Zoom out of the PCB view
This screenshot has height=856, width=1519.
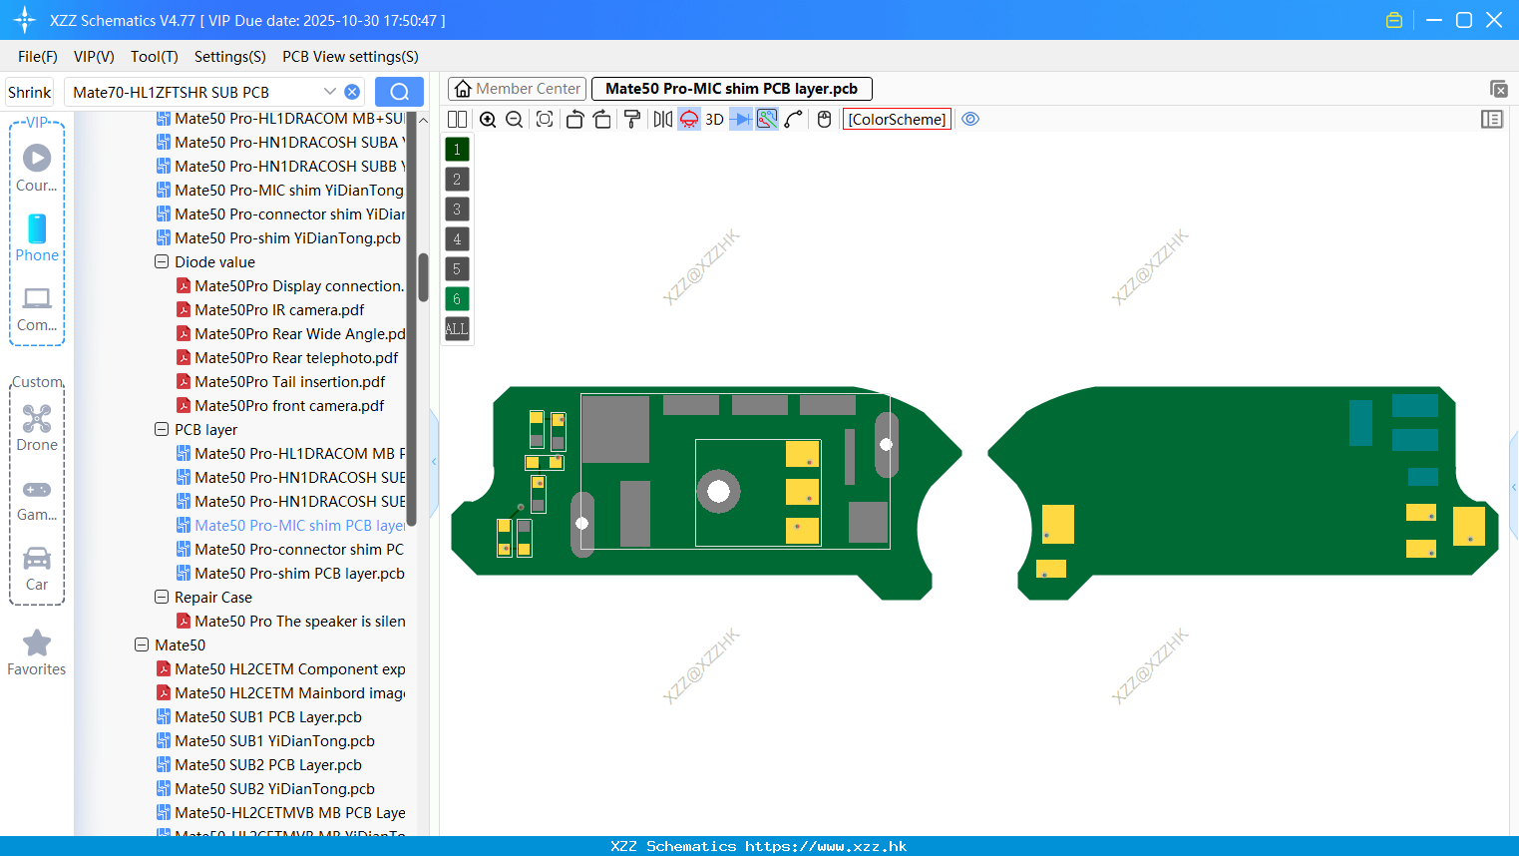pyautogui.click(x=515, y=119)
